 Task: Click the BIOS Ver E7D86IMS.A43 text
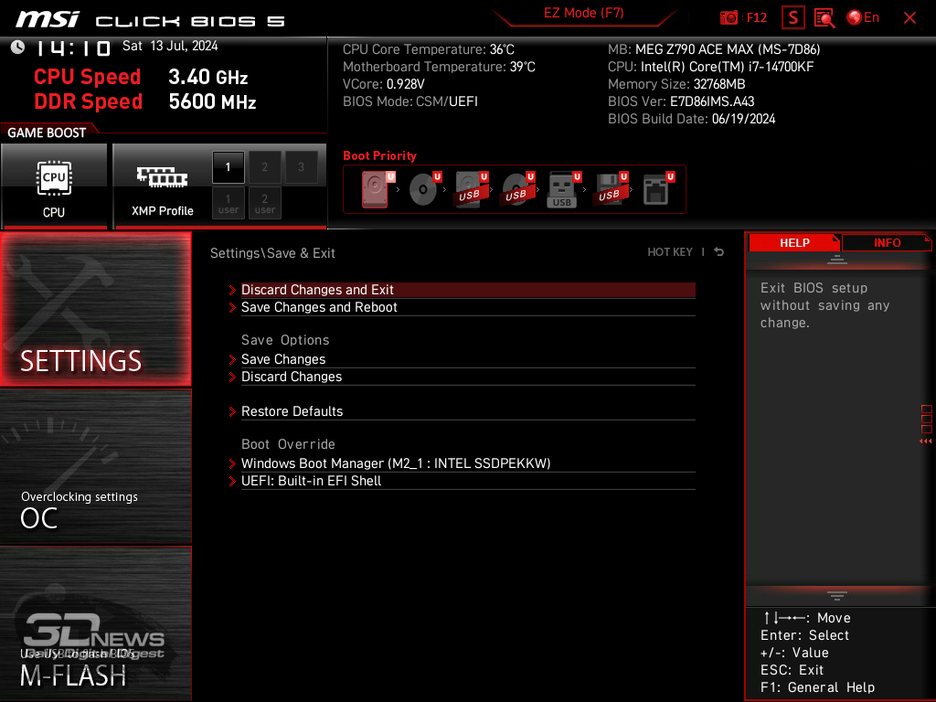(681, 101)
